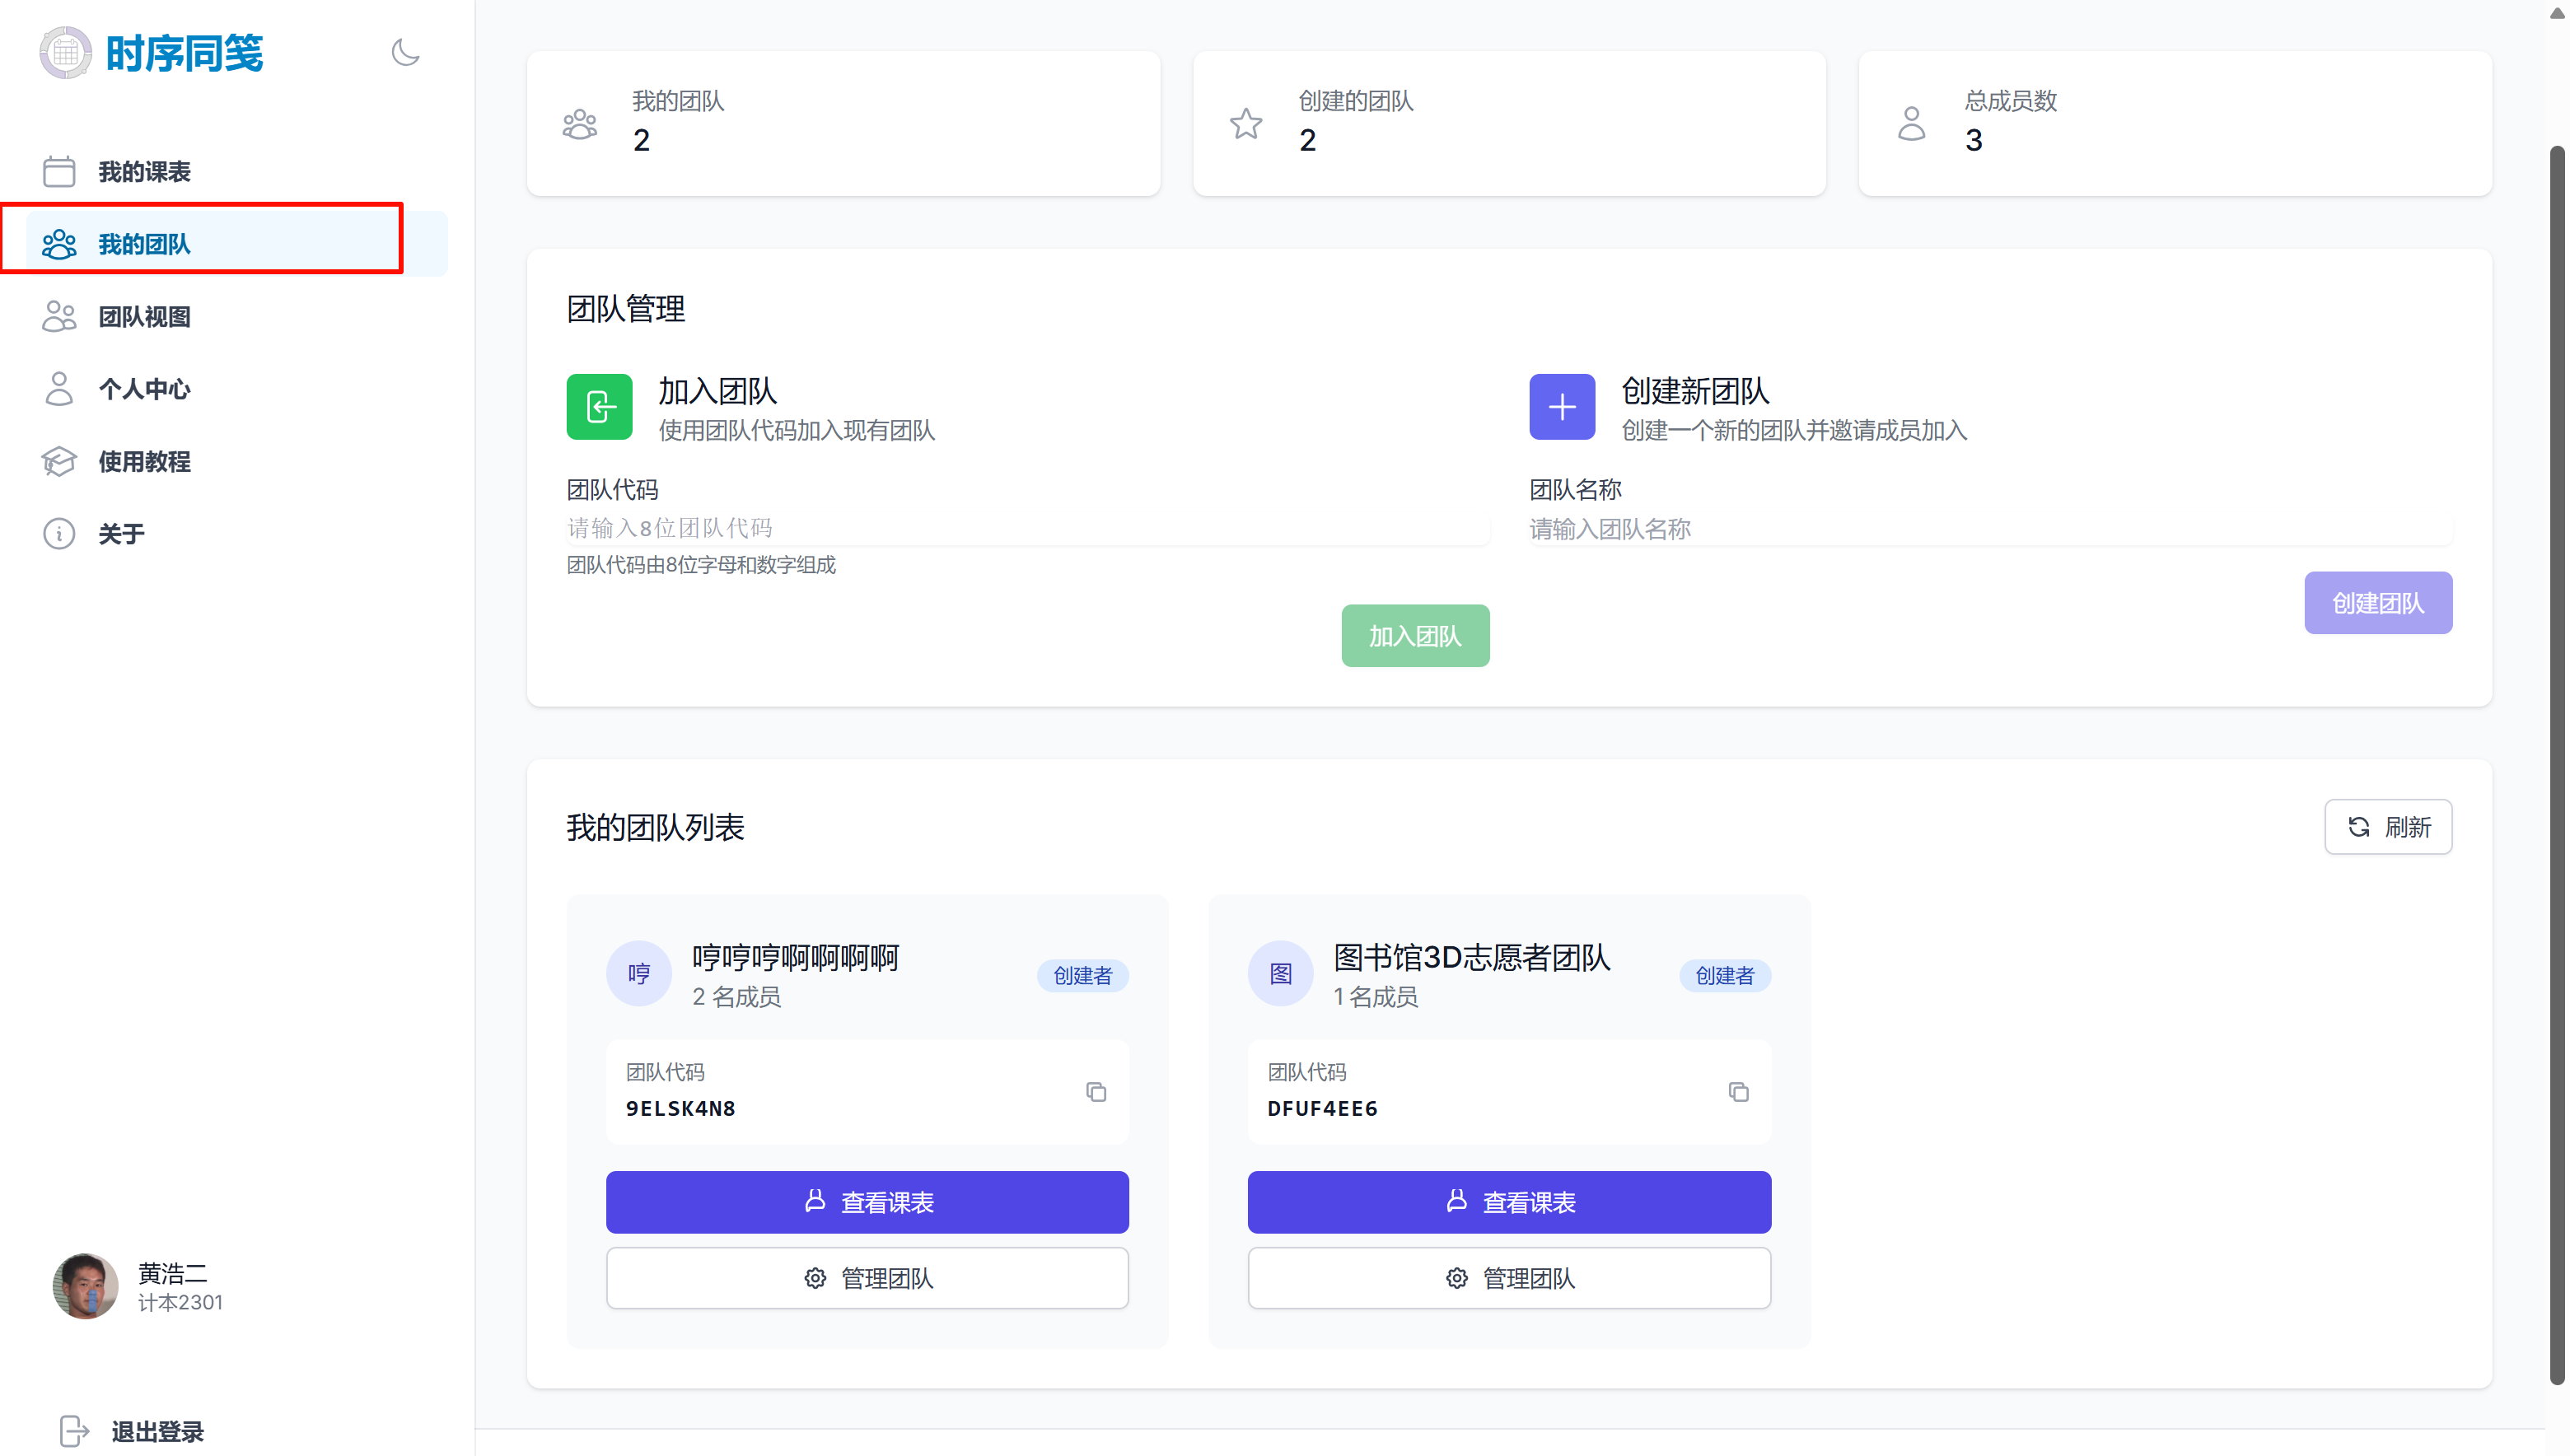
Task: Click the 哼 team avatar
Action: pos(638,973)
